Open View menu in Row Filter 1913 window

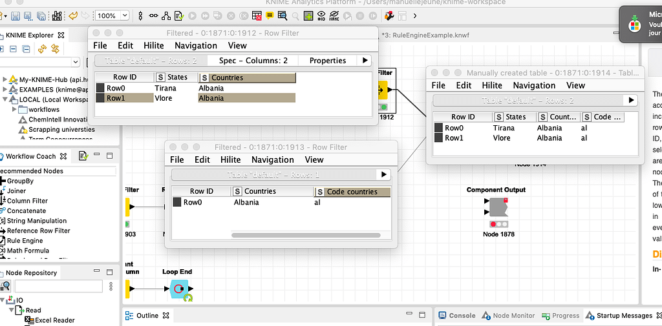[x=314, y=160]
